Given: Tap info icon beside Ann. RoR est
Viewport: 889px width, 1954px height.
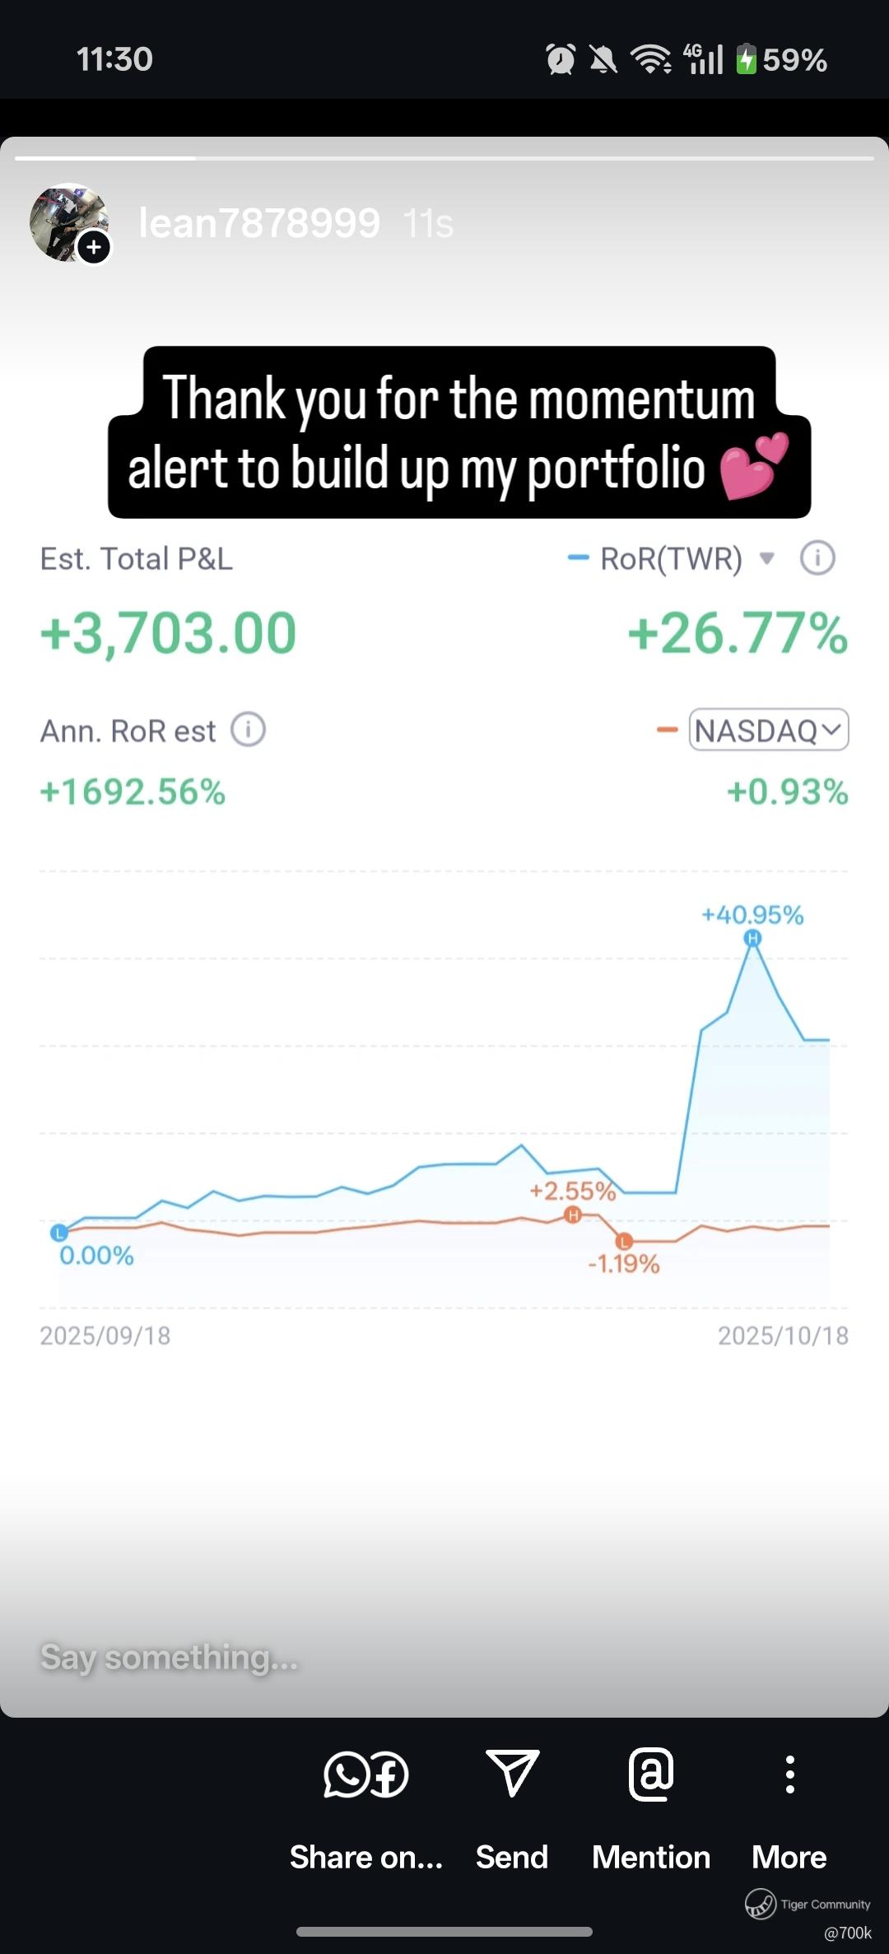Looking at the screenshot, I should pos(248,730).
